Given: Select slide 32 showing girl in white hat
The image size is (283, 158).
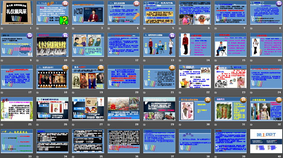Looking at the screenshot, I should 266,109.
